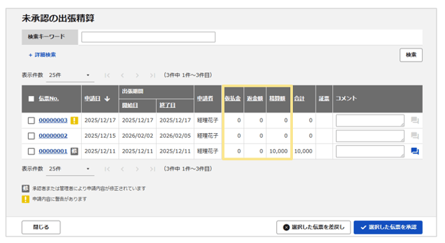Focus comment box for slip 00000002

tap(370, 136)
